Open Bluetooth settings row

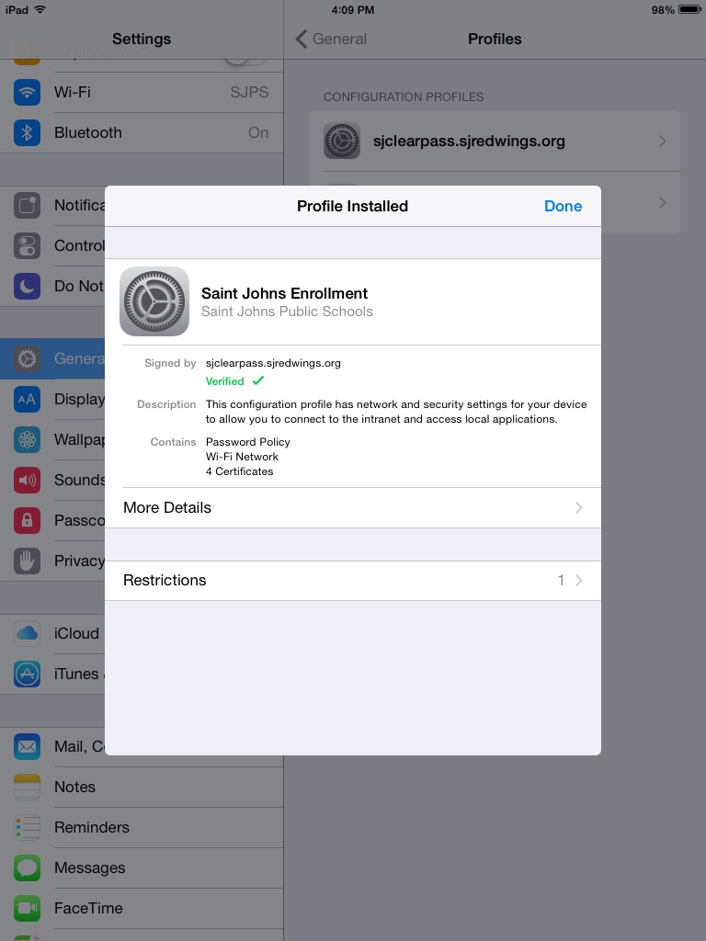(x=142, y=132)
